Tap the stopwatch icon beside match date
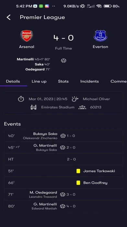The image size is (127, 227). (x=21, y=99)
